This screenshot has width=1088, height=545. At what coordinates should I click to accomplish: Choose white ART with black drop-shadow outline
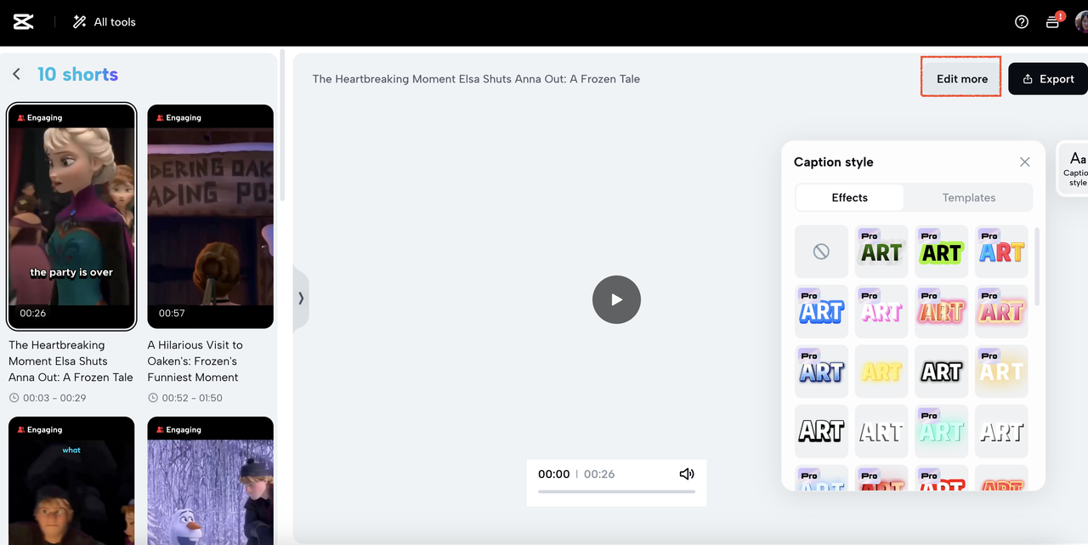click(821, 431)
